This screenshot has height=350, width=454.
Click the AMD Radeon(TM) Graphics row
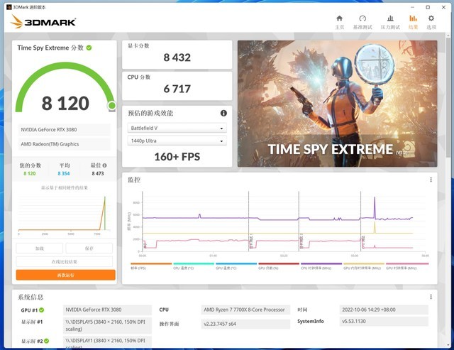click(65, 144)
